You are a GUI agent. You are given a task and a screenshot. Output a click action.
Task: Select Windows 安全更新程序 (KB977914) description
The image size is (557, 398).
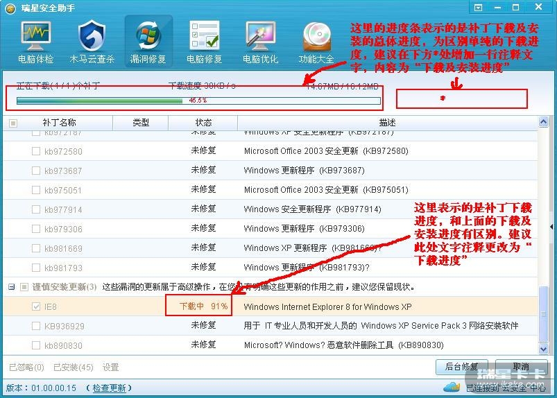click(x=312, y=209)
